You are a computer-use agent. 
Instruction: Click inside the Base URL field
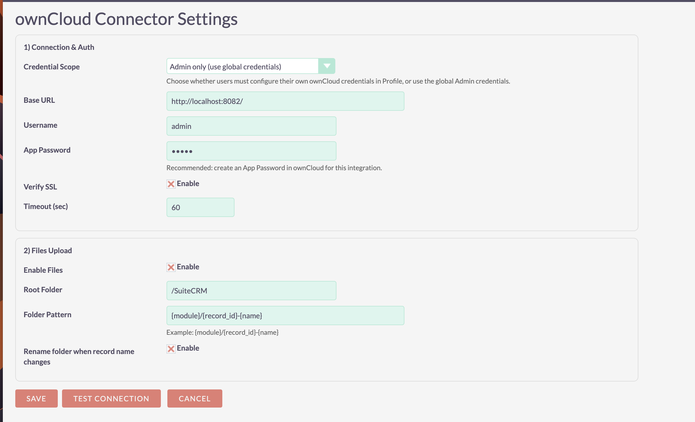(285, 101)
